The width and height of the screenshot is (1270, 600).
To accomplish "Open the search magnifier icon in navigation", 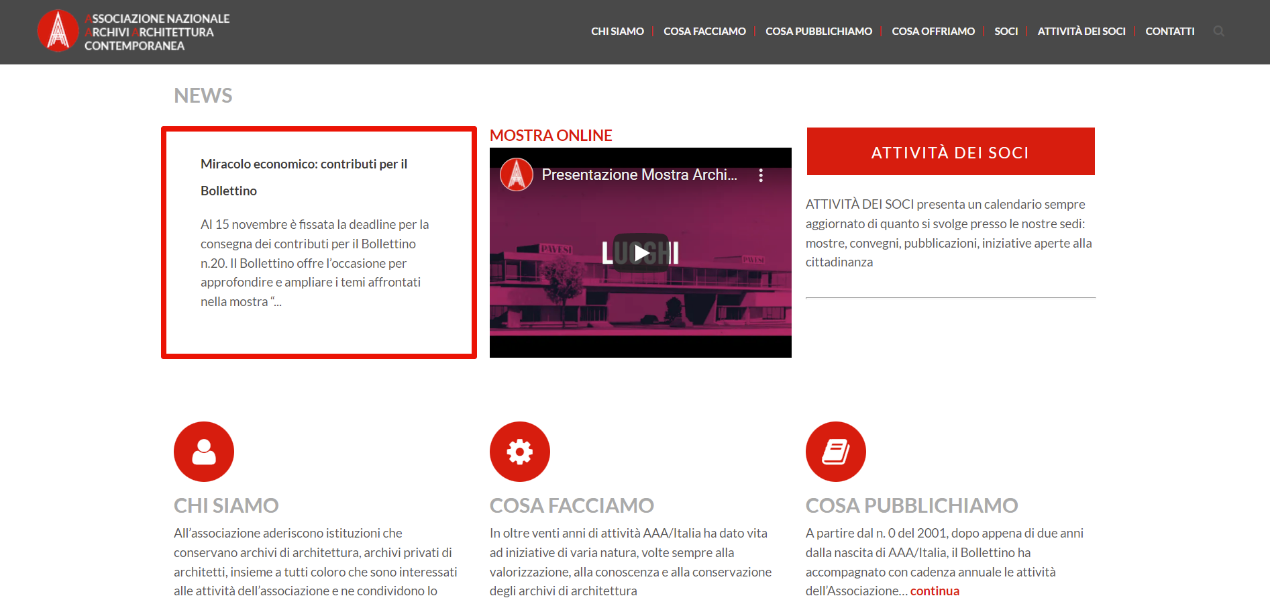I will [x=1218, y=31].
